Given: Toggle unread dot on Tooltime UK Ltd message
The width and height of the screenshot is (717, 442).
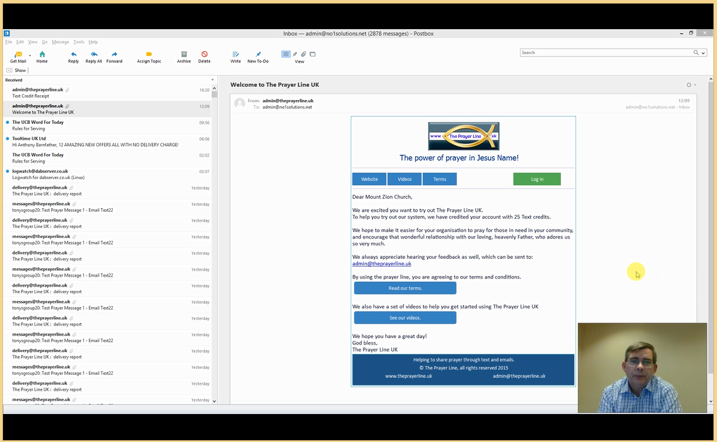Looking at the screenshot, I should tap(7, 139).
